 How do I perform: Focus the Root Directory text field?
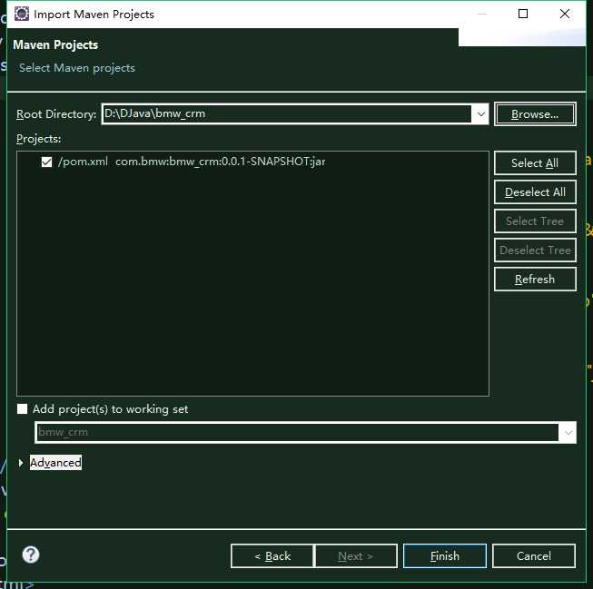pyautogui.click(x=287, y=113)
